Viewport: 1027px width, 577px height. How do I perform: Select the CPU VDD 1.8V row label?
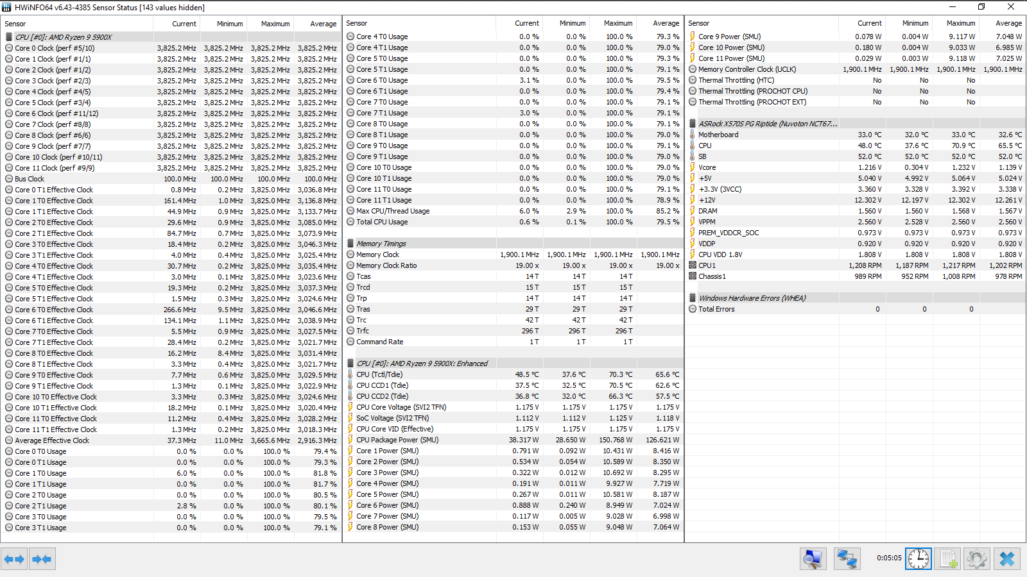click(720, 255)
